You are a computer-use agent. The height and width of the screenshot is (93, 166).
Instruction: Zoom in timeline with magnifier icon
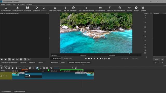(x=72, y=68)
